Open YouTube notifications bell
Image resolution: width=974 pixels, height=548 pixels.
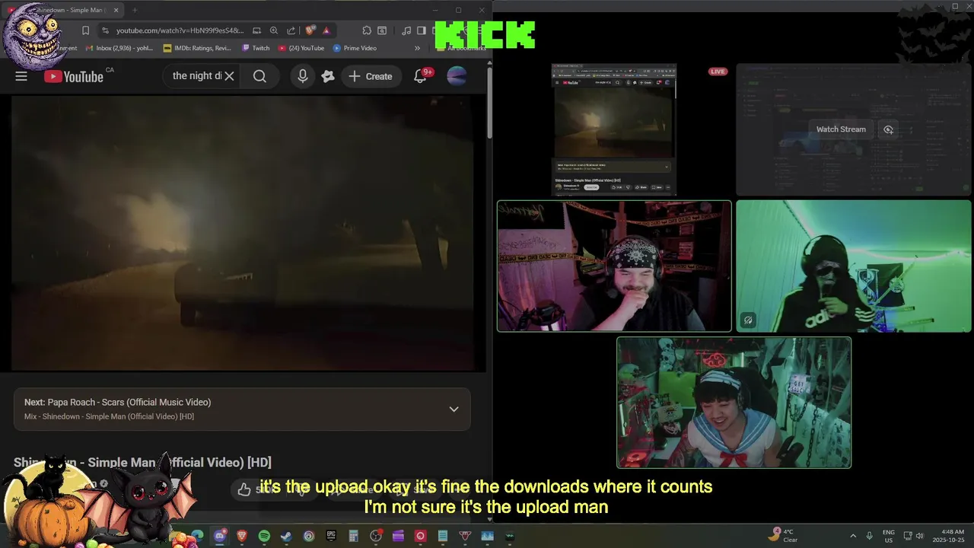pyautogui.click(x=420, y=76)
